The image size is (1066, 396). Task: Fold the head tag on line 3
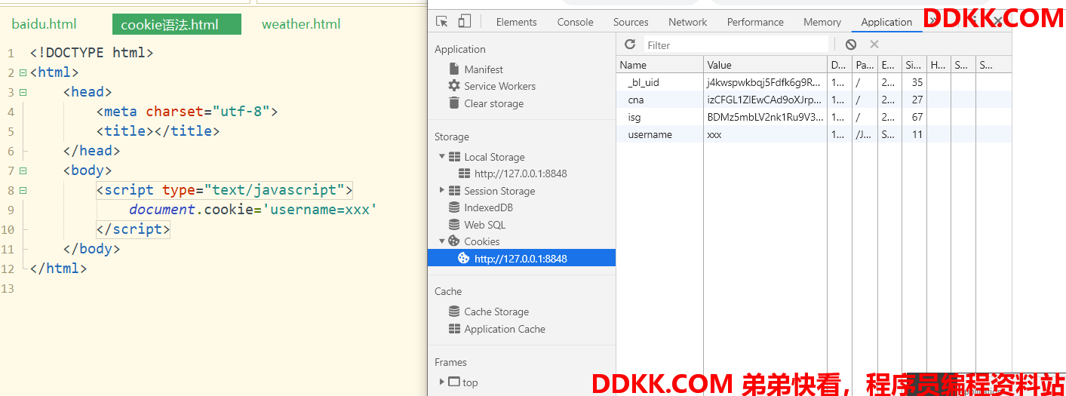pos(23,92)
